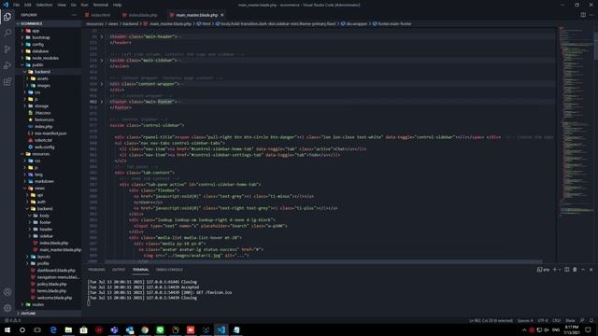The height and width of the screenshot is (336, 598).
Task: Open Explorer more actions ellipsis
Action: (74, 15)
